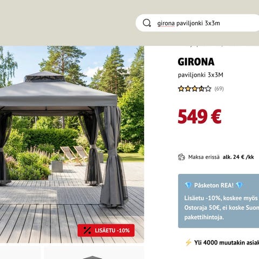Open the second product thumbnail below the photo
259x259 pixels.
pos(94,253)
